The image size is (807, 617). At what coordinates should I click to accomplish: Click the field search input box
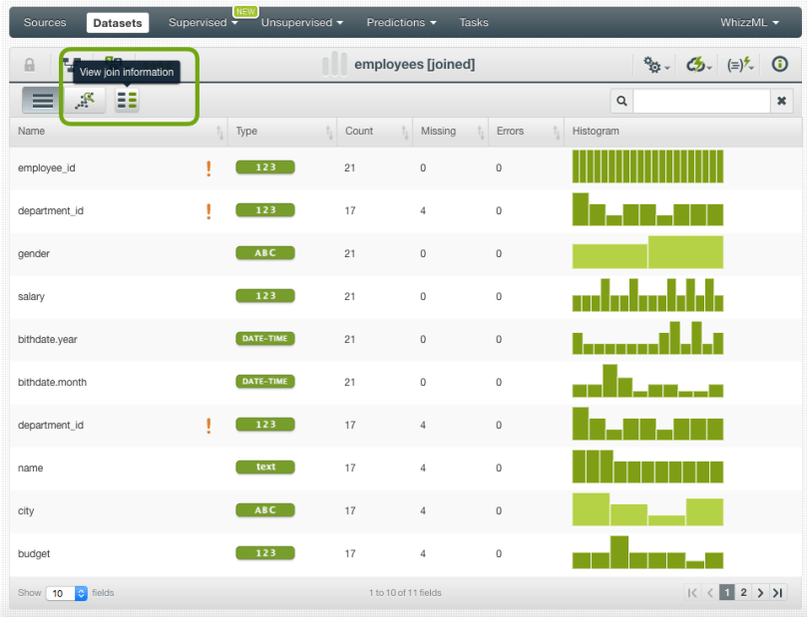click(x=701, y=101)
